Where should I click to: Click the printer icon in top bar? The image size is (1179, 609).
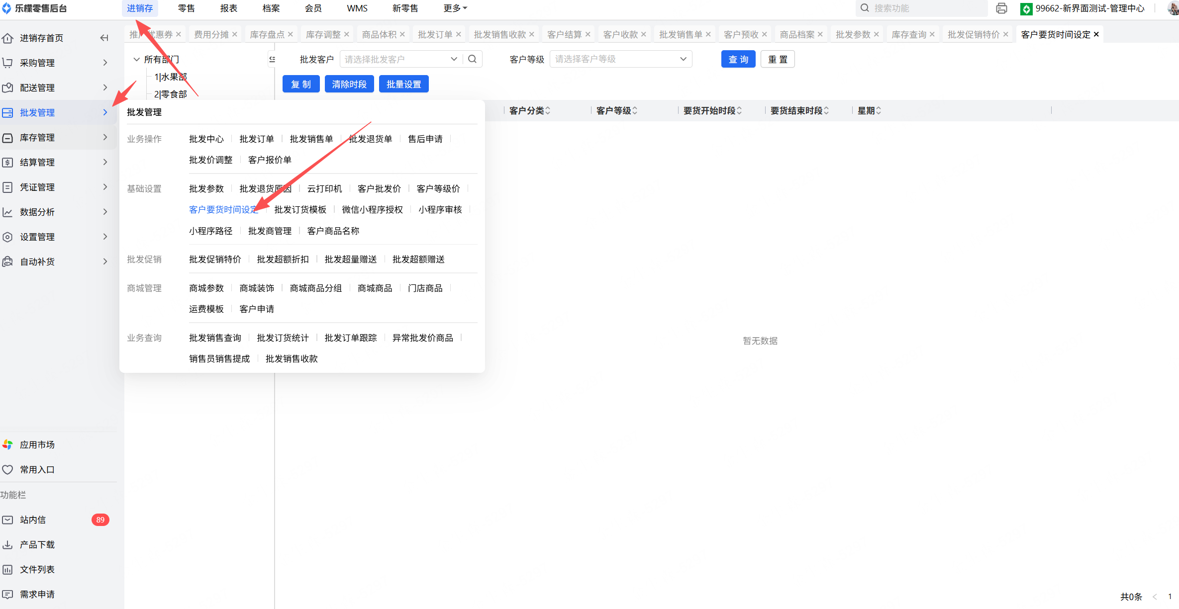(x=1001, y=8)
